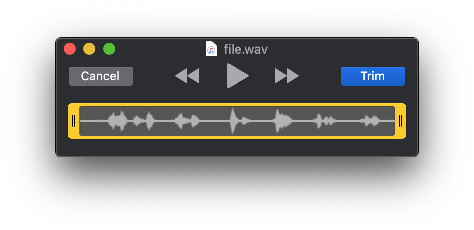474x230 pixels.
Task: Zoom the window using the green button
Action: point(109,49)
